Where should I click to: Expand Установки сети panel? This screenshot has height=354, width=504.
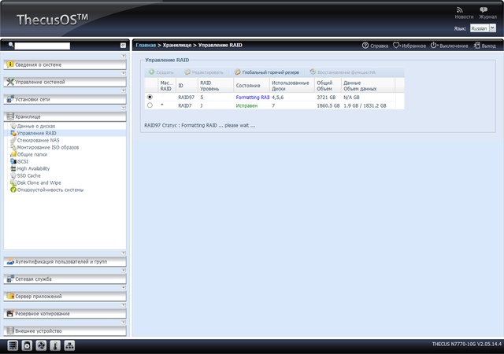tap(65, 99)
